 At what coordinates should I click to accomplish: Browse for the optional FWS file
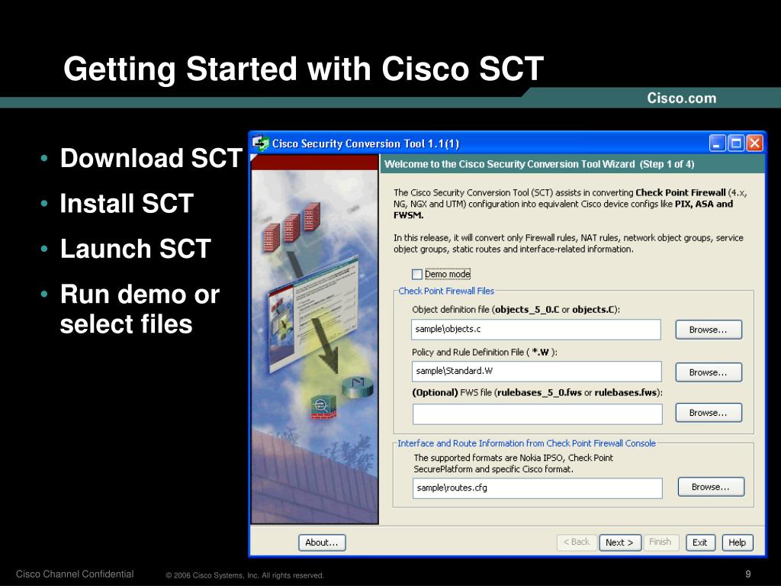709,413
